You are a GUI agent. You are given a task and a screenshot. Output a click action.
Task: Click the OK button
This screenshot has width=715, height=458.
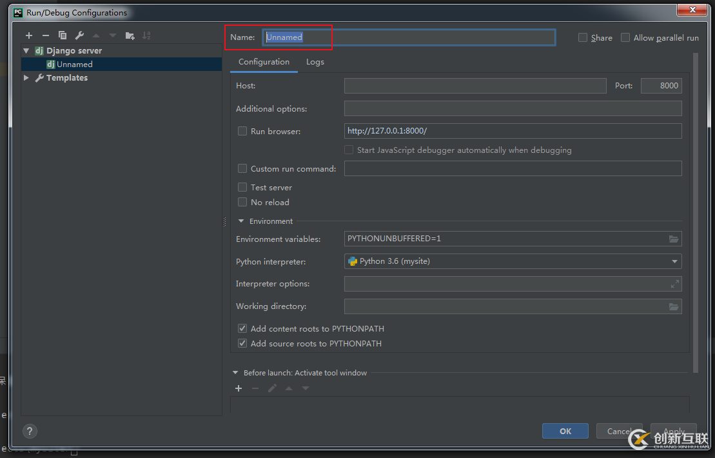[x=565, y=431]
